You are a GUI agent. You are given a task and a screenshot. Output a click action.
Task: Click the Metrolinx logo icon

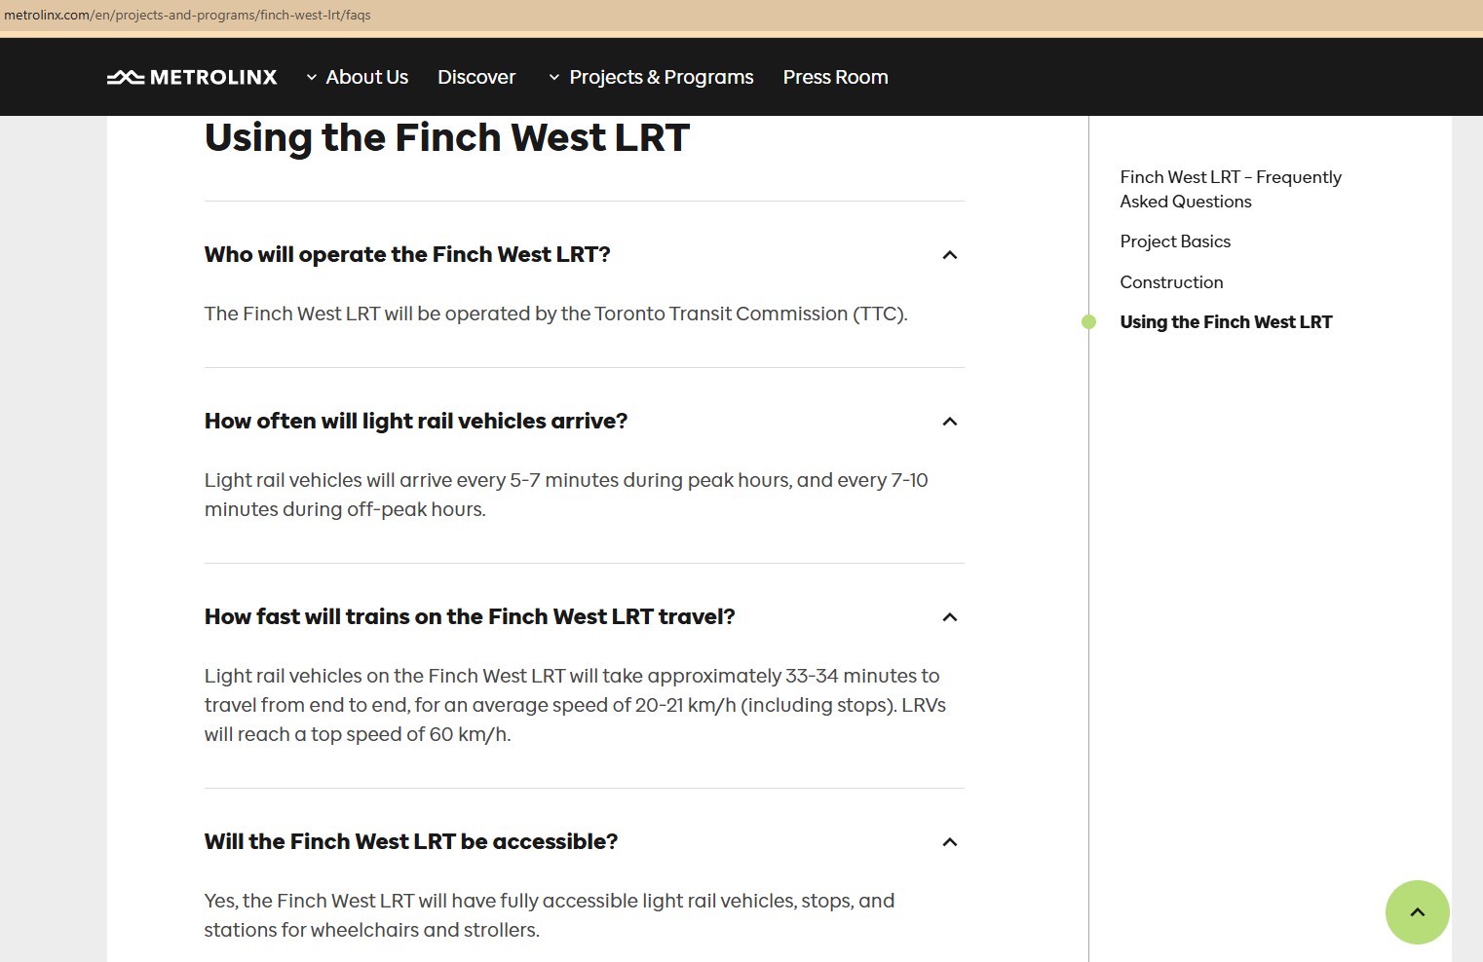tap(126, 77)
